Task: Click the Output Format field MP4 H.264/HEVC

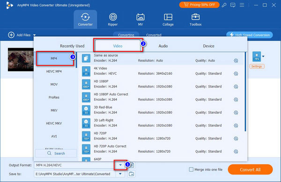Action: [75, 165]
